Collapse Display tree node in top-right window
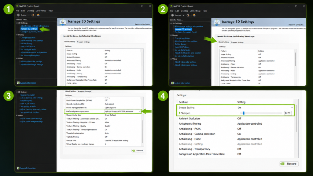 coord(171,35)
